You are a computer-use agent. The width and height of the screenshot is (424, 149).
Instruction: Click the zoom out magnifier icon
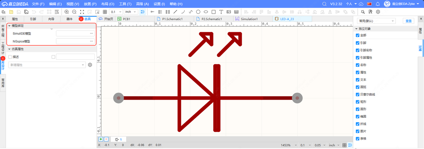(x=74, y=12)
